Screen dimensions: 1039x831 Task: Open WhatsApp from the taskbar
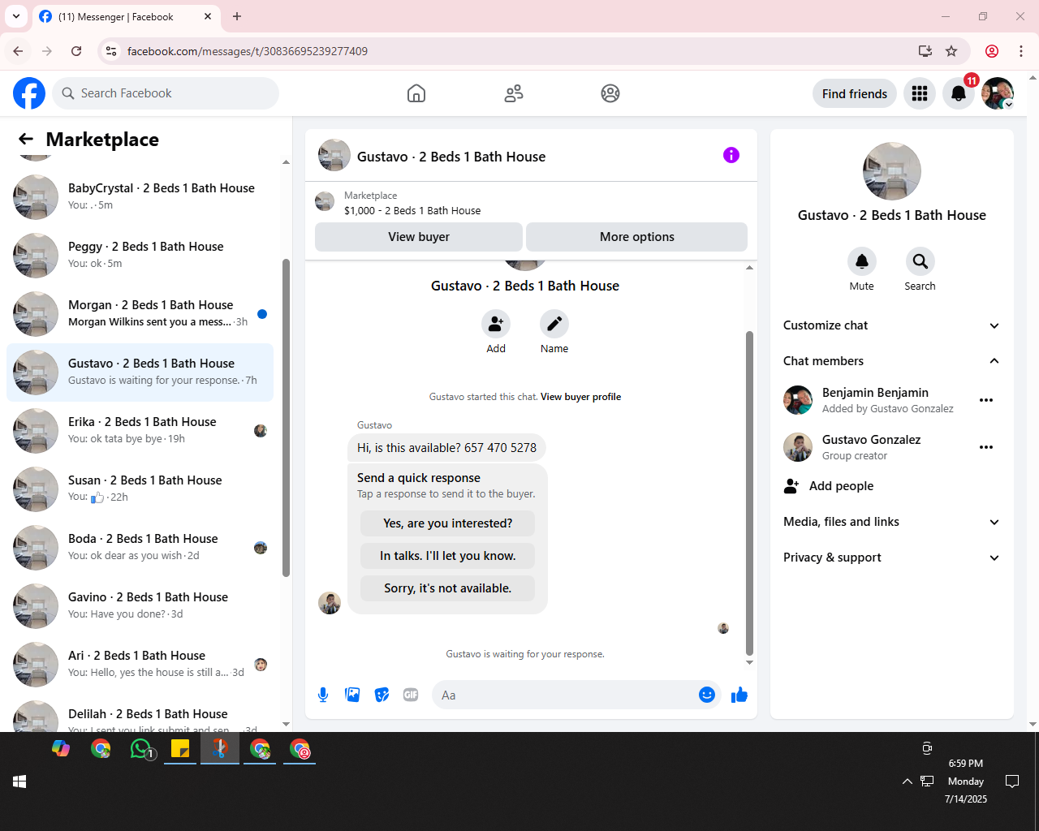(x=141, y=749)
